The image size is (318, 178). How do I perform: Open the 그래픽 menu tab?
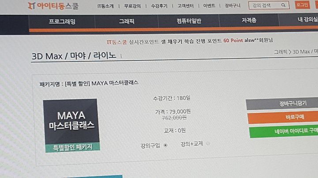pyautogui.click(x=127, y=21)
